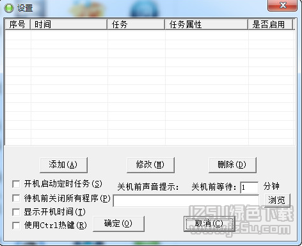The width and height of the screenshot is (302, 246).
Task: Click the sound file path input box
Action: 186,201
